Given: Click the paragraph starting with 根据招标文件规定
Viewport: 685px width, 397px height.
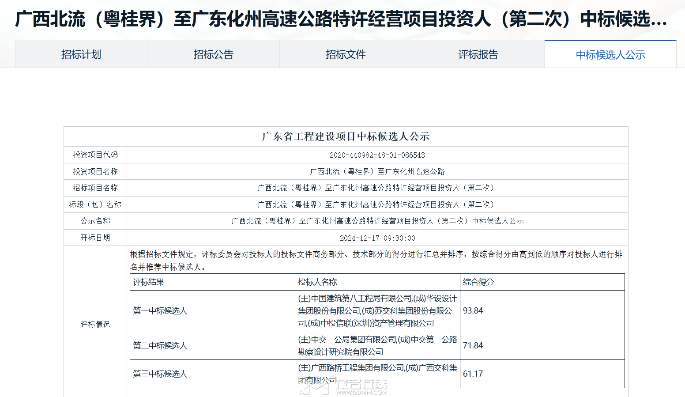Looking at the screenshot, I should click(376, 261).
